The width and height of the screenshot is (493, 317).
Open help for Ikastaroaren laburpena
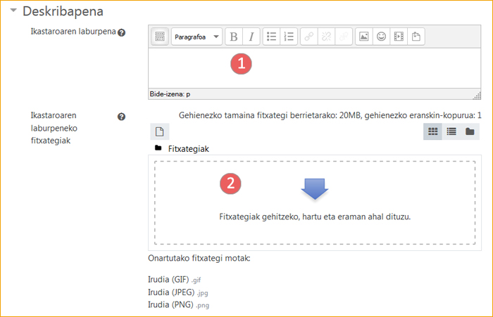122,33
